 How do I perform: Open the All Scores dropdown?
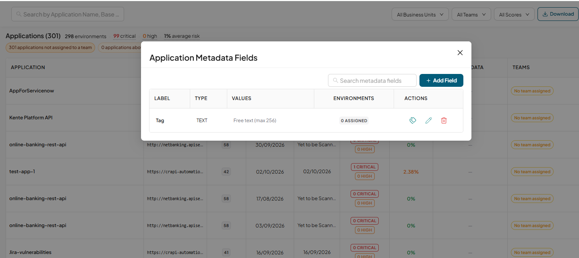click(514, 14)
